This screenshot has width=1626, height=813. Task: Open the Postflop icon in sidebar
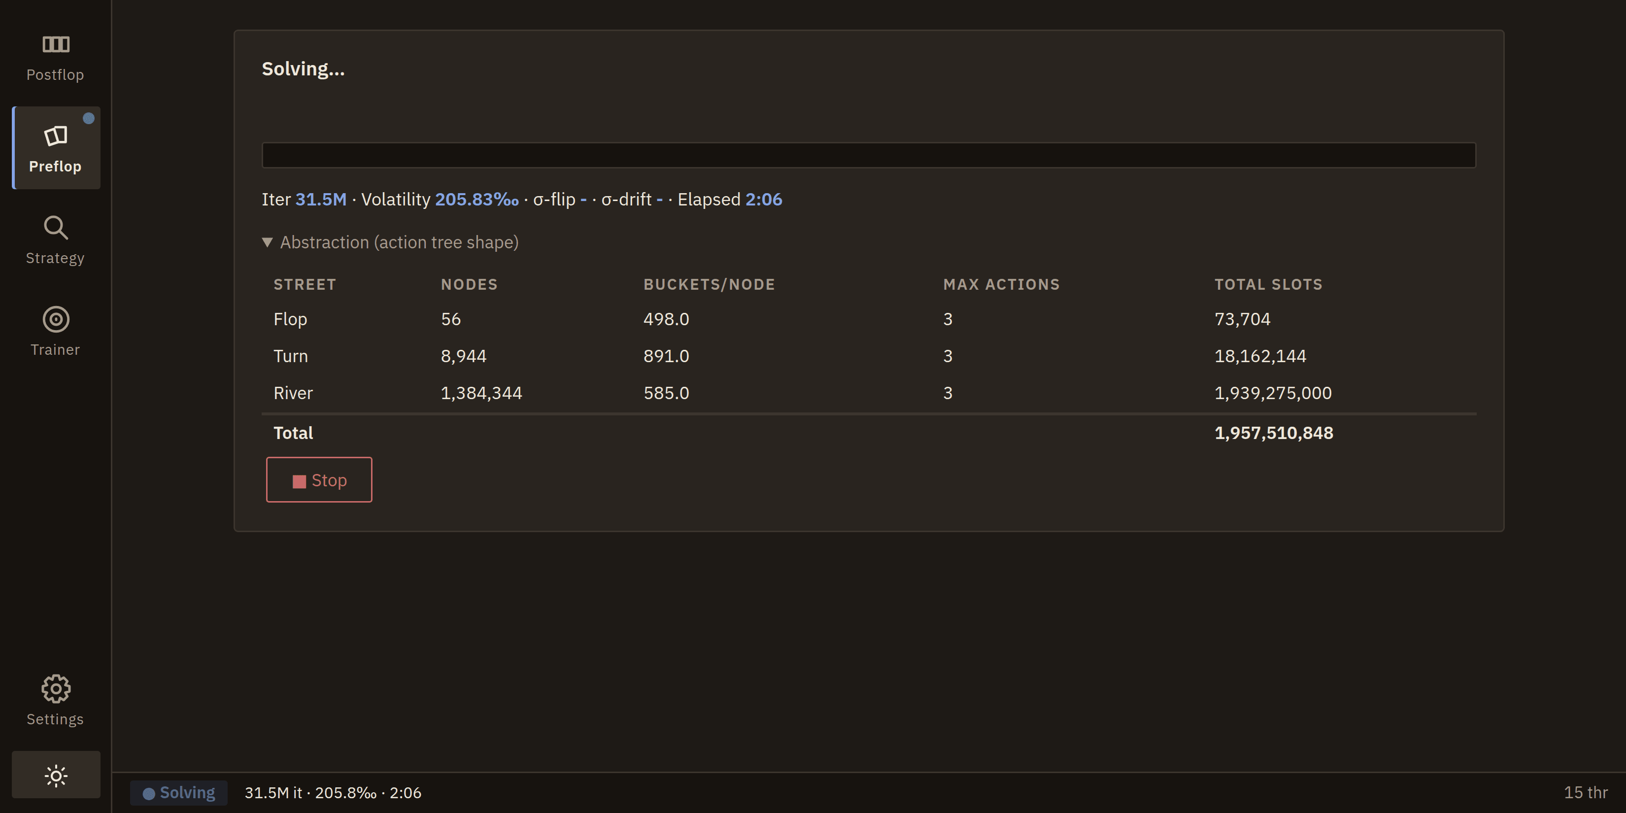(x=56, y=44)
